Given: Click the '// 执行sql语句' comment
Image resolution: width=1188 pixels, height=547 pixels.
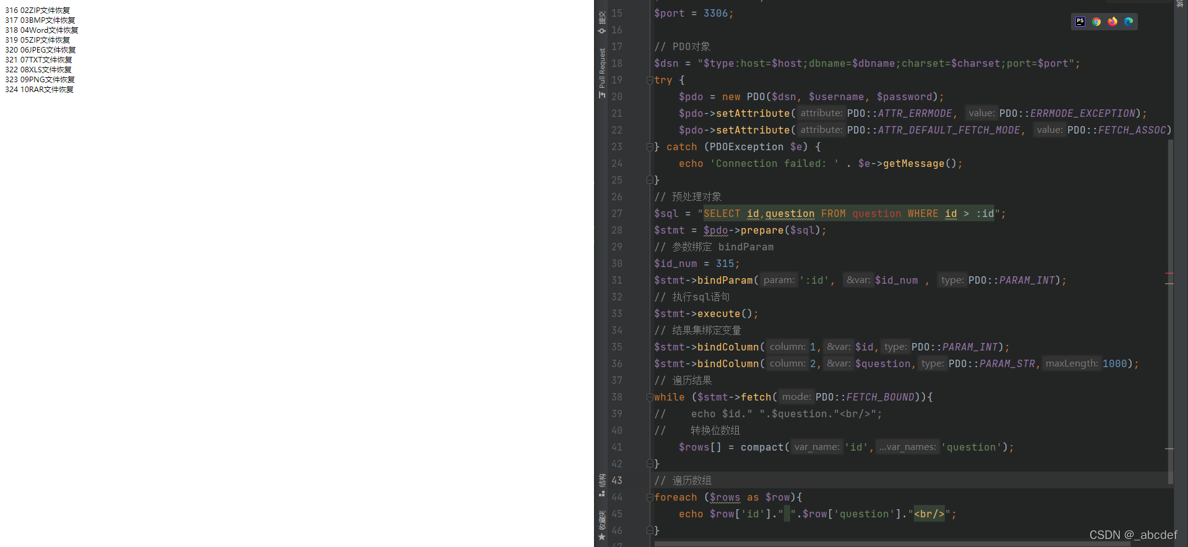Looking at the screenshot, I should click(692, 297).
